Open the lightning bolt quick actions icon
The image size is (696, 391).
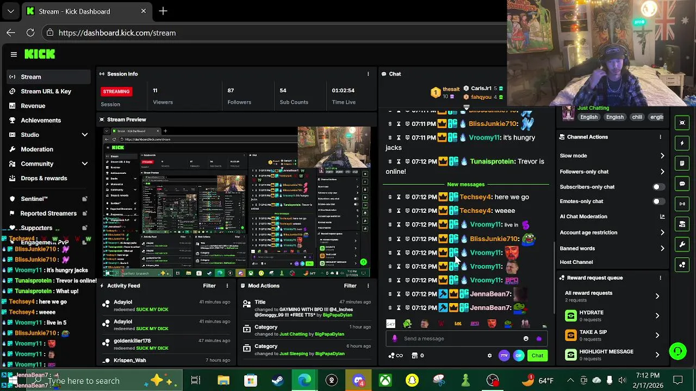point(682,143)
